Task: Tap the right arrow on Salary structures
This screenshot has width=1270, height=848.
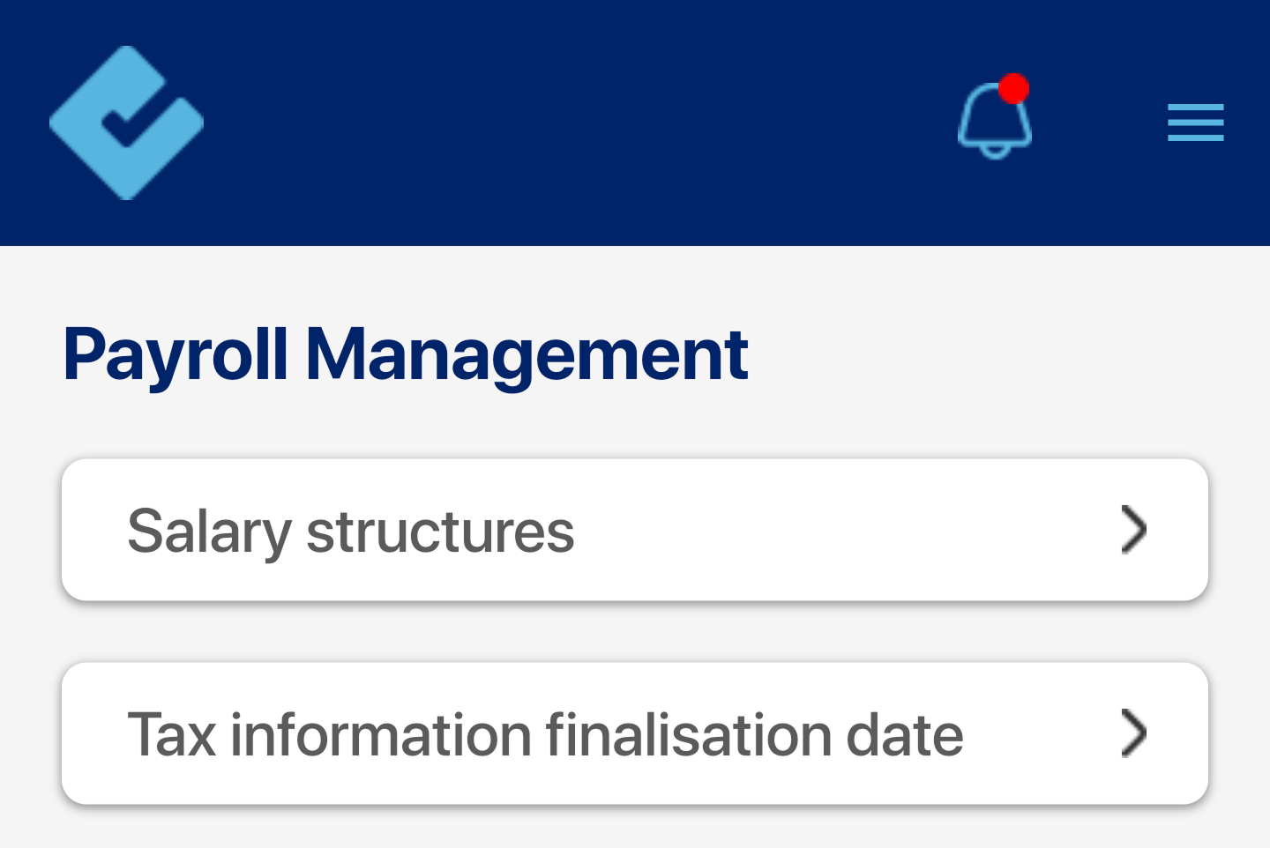Action: pyautogui.click(x=1133, y=530)
